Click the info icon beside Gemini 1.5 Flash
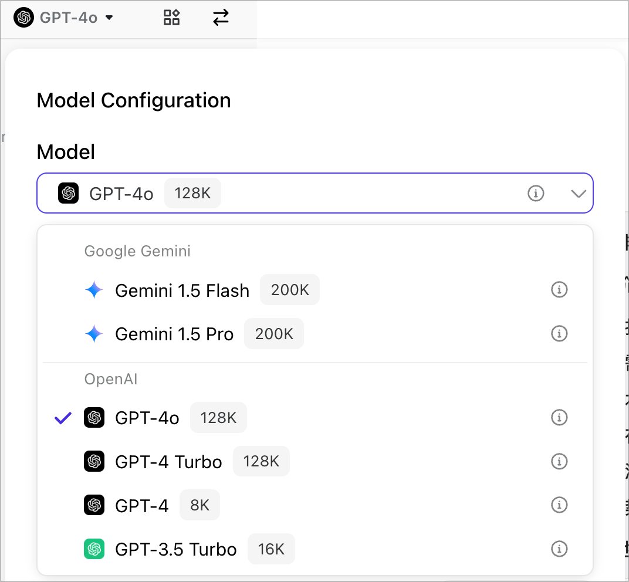Image resolution: width=629 pixels, height=582 pixels. (559, 290)
